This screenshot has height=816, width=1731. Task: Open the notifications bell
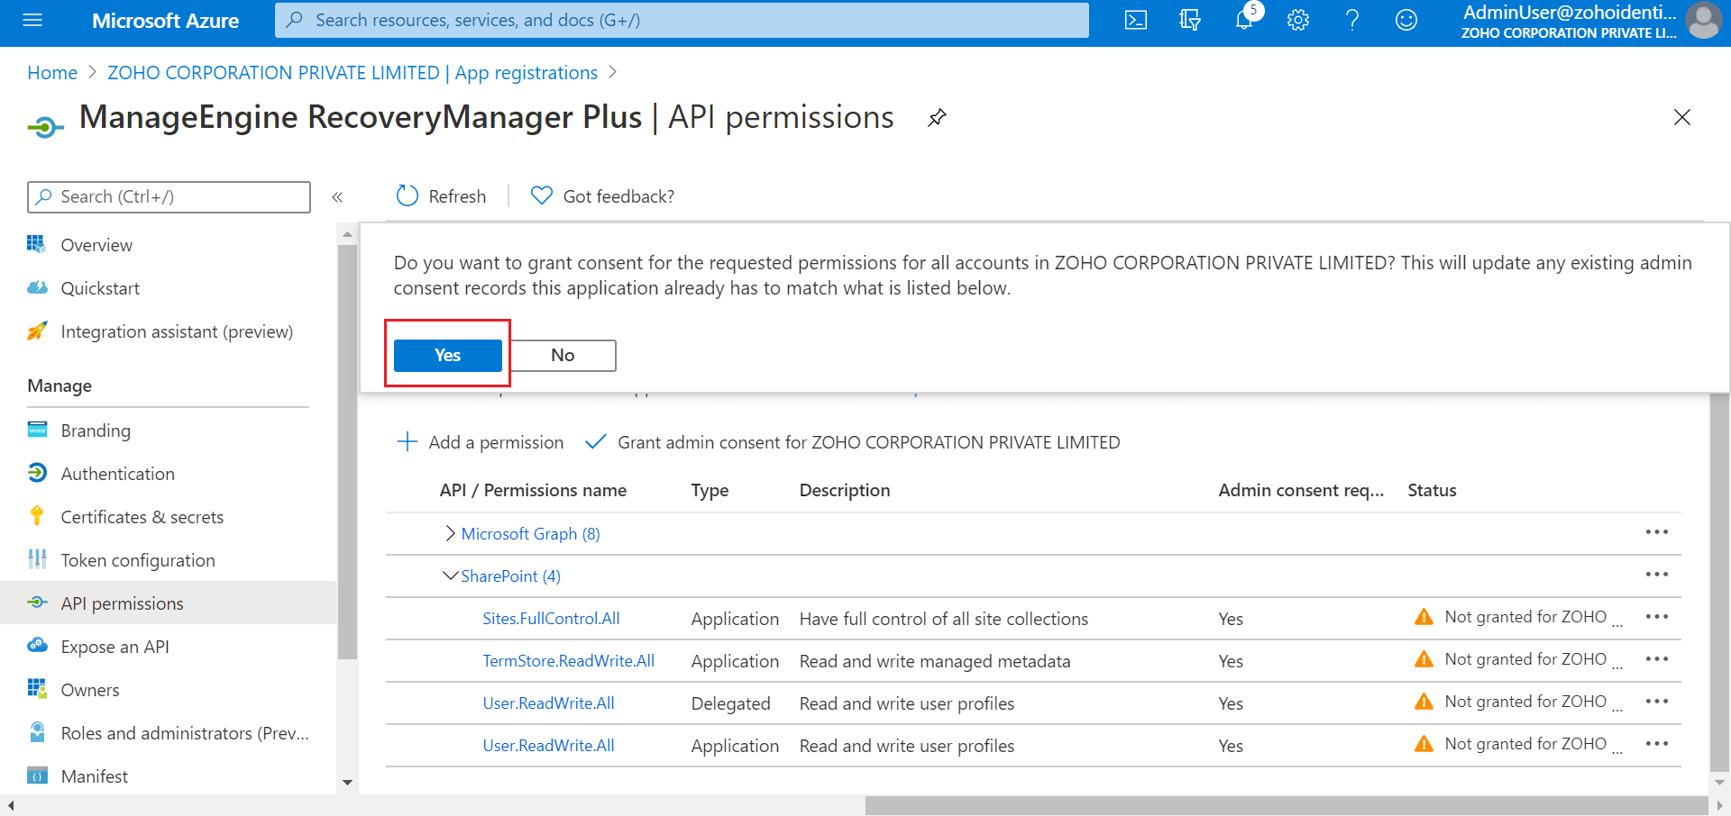tap(1244, 20)
